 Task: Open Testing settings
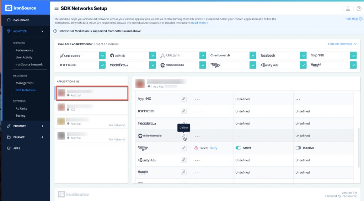(x=20, y=116)
